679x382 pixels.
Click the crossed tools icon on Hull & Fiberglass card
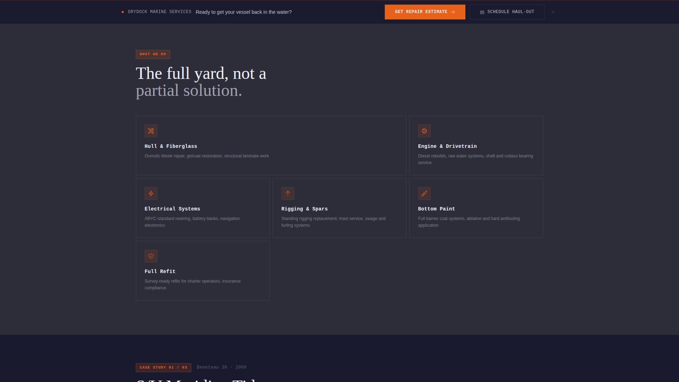pyautogui.click(x=151, y=131)
